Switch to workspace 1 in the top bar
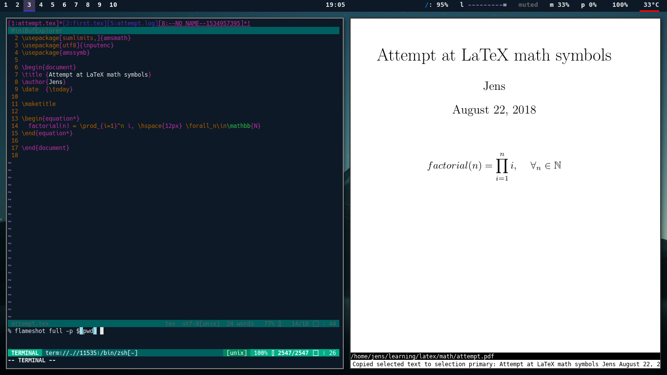The height and width of the screenshot is (375, 667). click(6, 5)
